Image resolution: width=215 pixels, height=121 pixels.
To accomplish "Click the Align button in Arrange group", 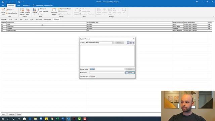I will click(x=115, y=11).
